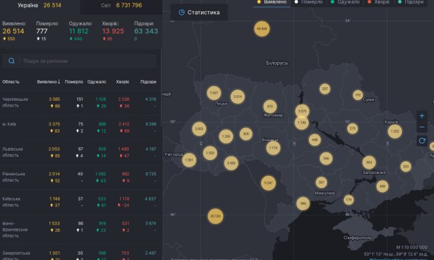Select the Львівська область table row

pyautogui.click(x=80, y=152)
